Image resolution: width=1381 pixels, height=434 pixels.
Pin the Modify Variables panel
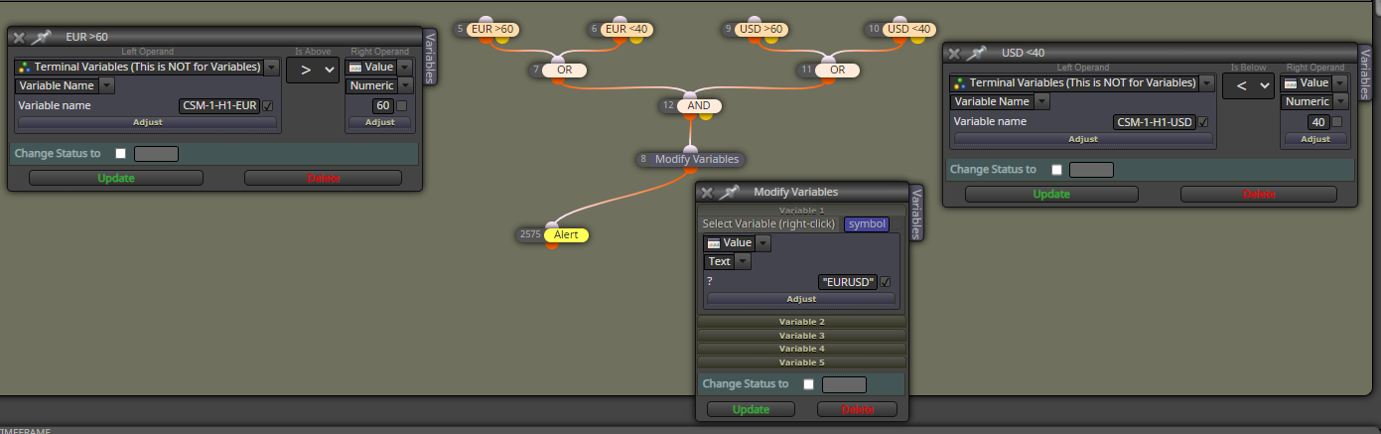(730, 192)
